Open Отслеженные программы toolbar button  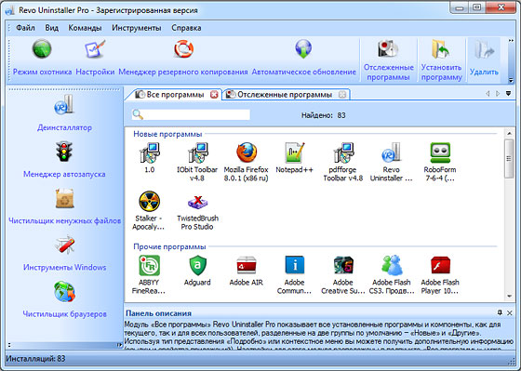tap(388, 60)
